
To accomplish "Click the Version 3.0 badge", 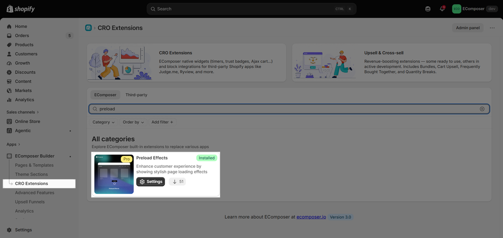I will click(340, 217).
